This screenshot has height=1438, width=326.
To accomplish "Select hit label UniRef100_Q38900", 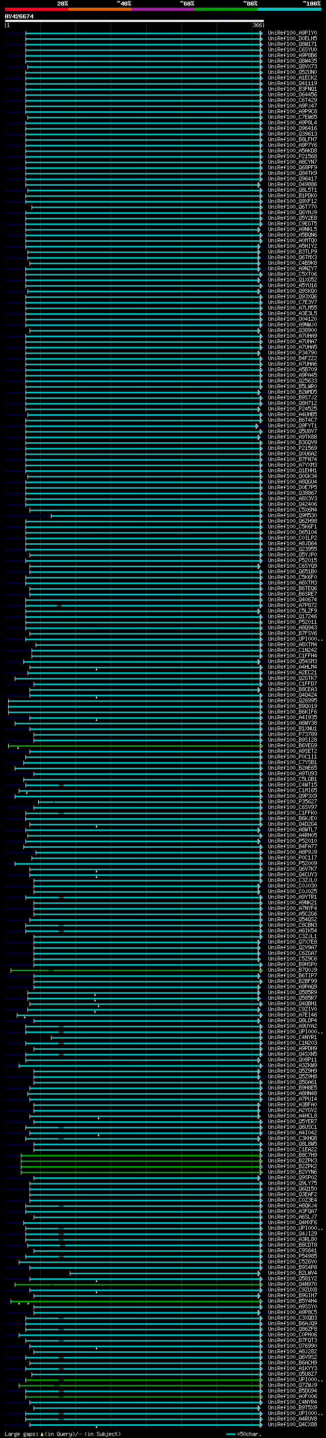I will tap(292, 331).
